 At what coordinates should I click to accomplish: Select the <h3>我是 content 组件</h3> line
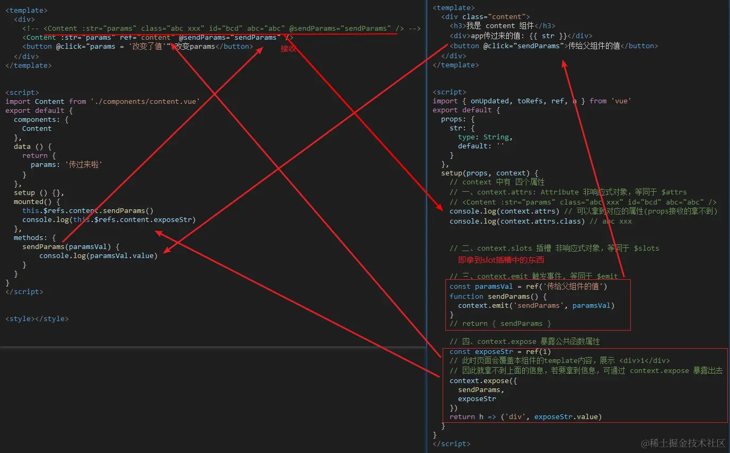tap(503, 25)
